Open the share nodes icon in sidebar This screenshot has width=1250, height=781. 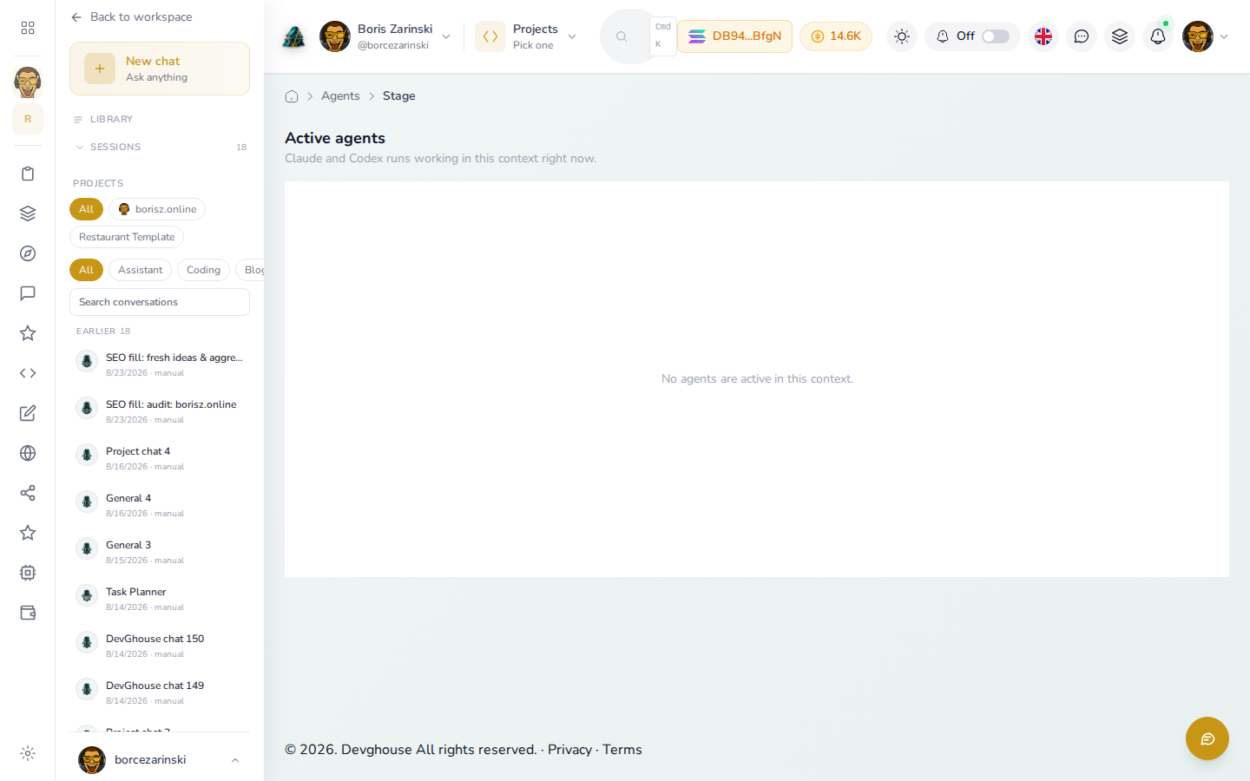[x=28, y=493]
